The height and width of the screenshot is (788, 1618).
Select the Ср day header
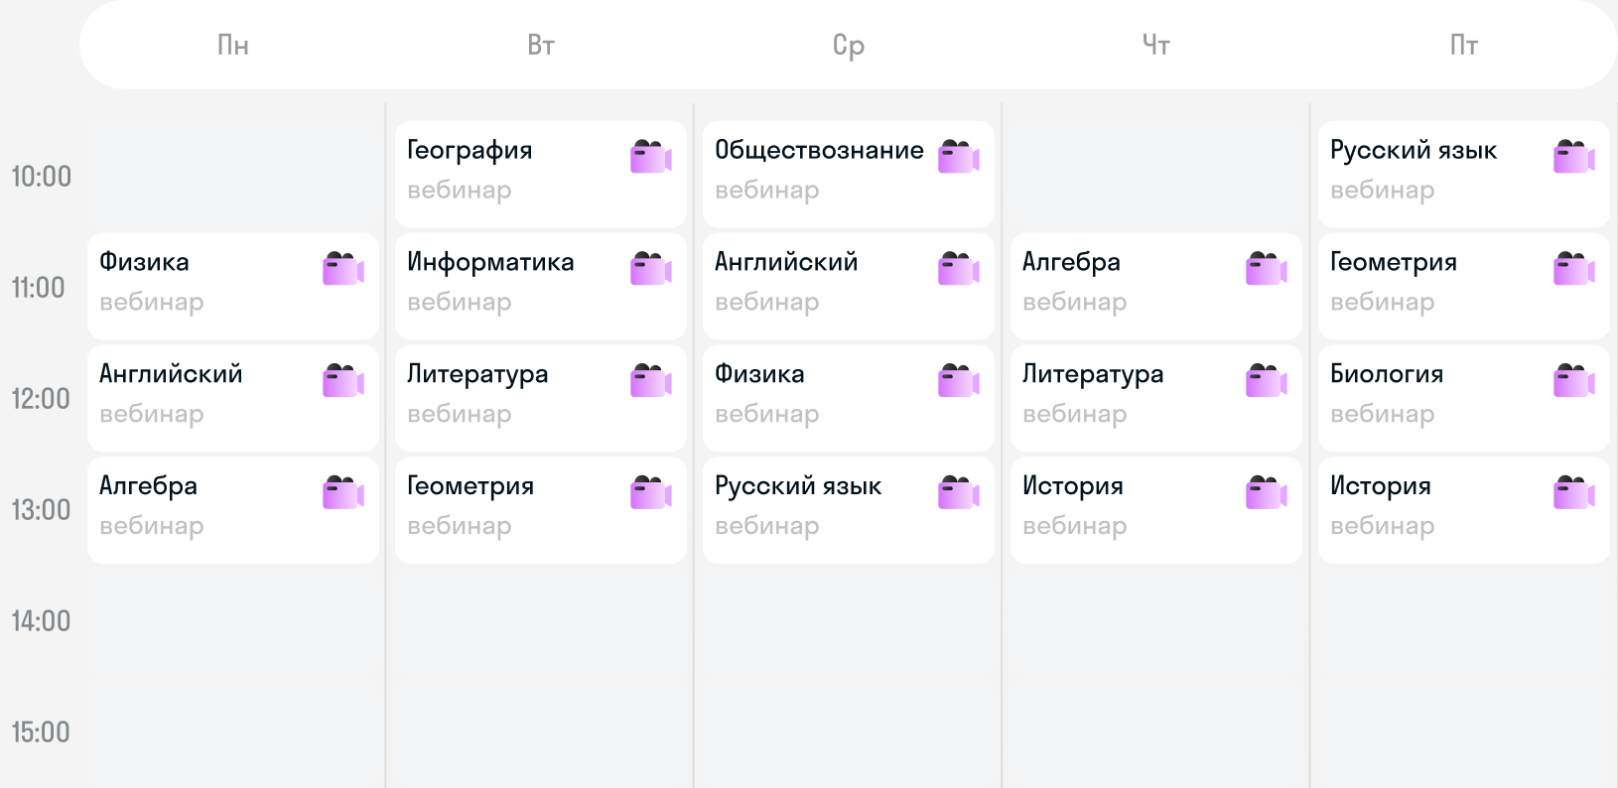(849, 46)
